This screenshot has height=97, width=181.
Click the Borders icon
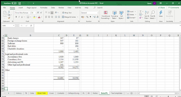tap(28, 17)
